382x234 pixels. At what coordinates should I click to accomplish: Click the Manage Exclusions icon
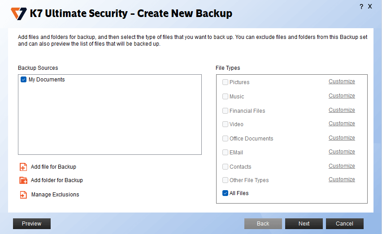click(x=23, y=195)
